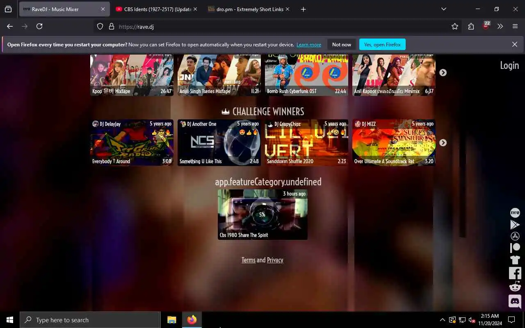View site security padlock info

pyautogui.click(x=111, y=26)
